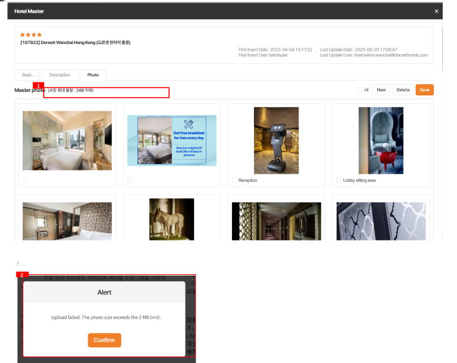
Task: Click the orange Save button
Action: tap(424, 90)
